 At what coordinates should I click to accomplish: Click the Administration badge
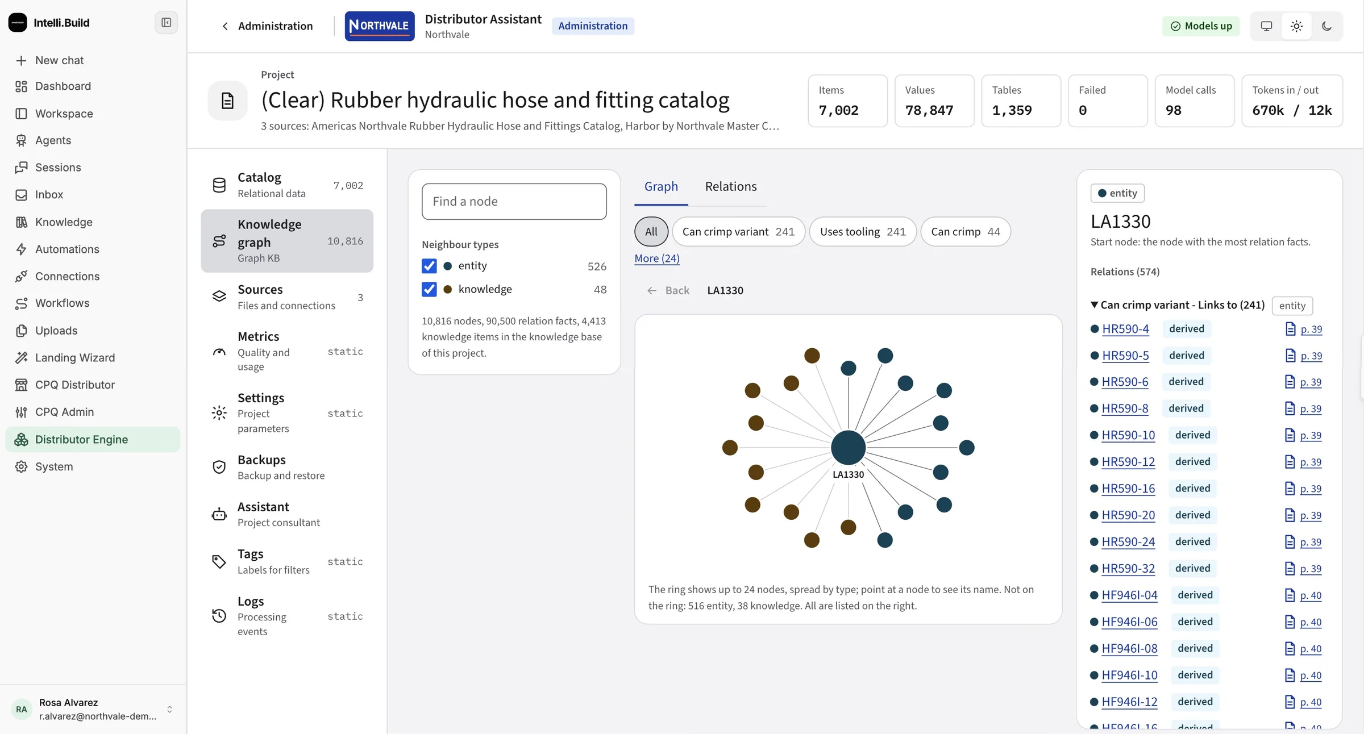coord(593,26)
